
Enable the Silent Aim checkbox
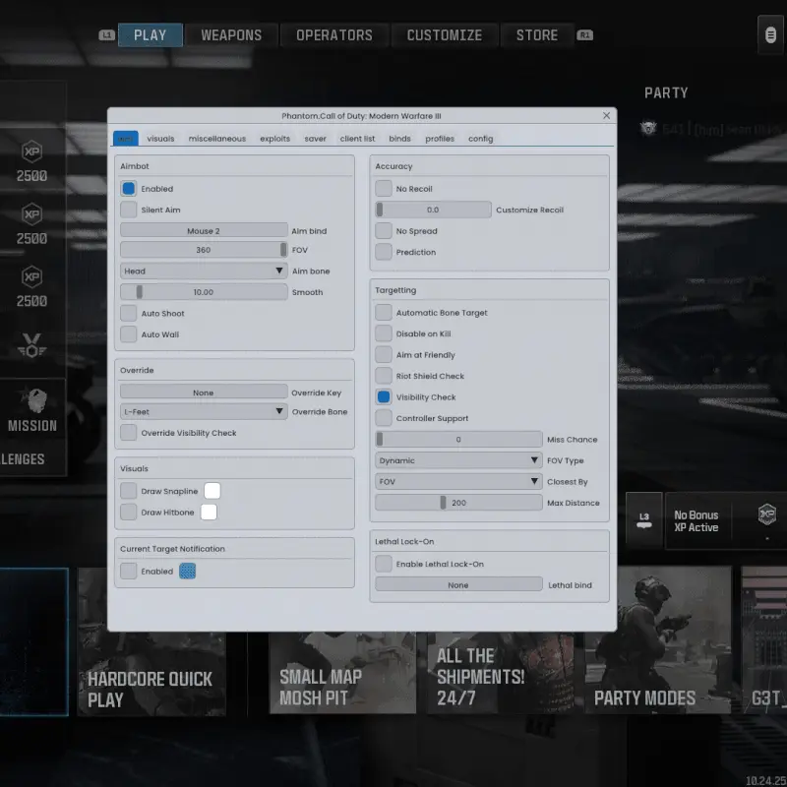[129, 210]
